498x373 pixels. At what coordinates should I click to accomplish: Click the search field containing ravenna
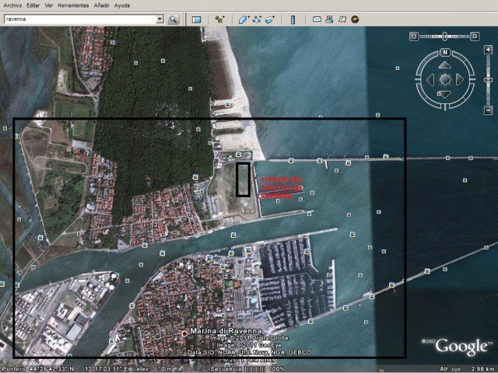tap(78, 19)
